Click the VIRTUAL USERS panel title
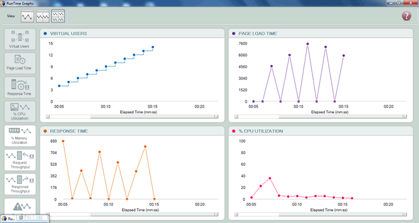419x223 pixels. point(68,33)
